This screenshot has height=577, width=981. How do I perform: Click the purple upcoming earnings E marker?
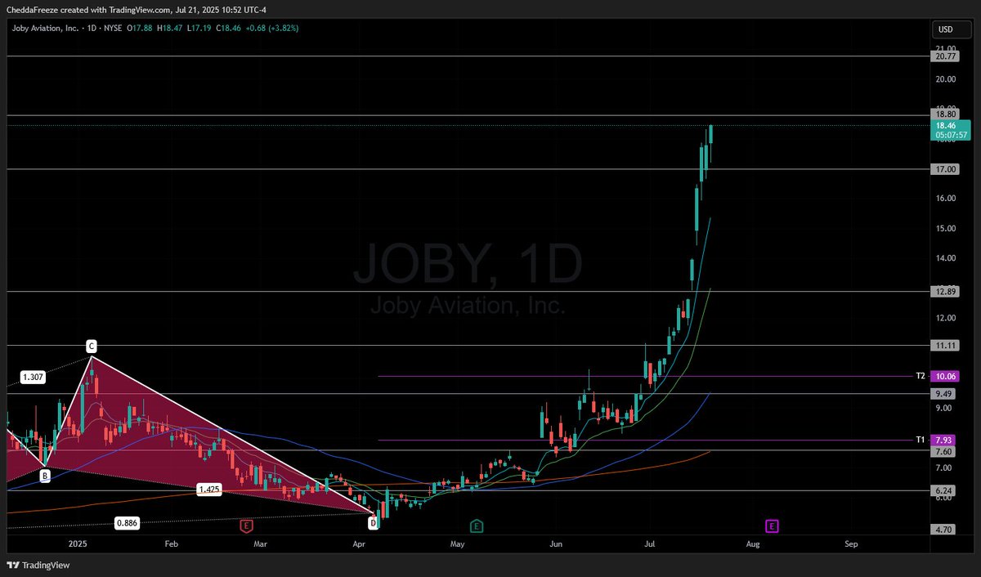pyautogui.click(x=771, y=526)
